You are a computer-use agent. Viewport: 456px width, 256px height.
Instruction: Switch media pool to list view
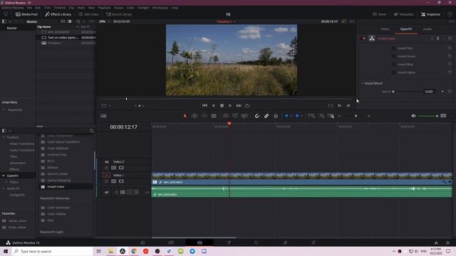pos(70,21)
